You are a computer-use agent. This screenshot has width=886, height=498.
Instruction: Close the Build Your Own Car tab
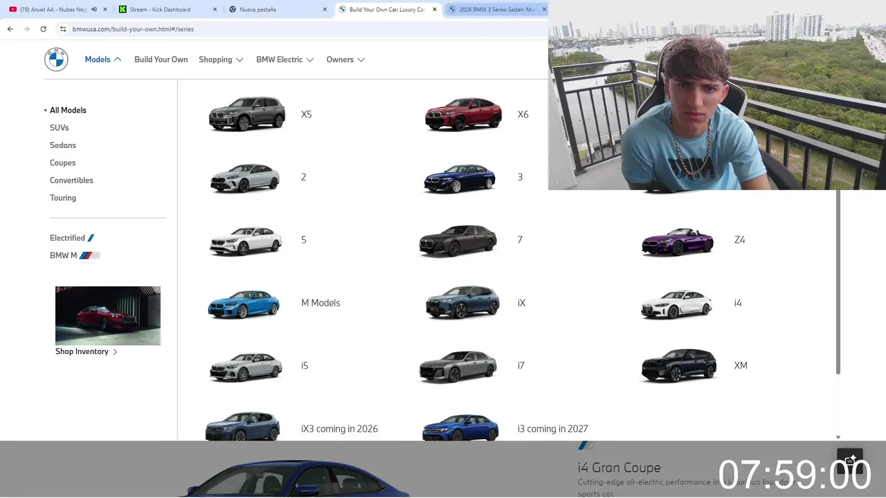point(435,10)
